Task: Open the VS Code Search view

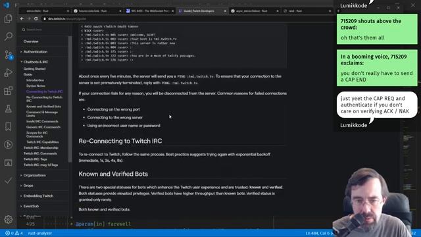Action: 8,36
